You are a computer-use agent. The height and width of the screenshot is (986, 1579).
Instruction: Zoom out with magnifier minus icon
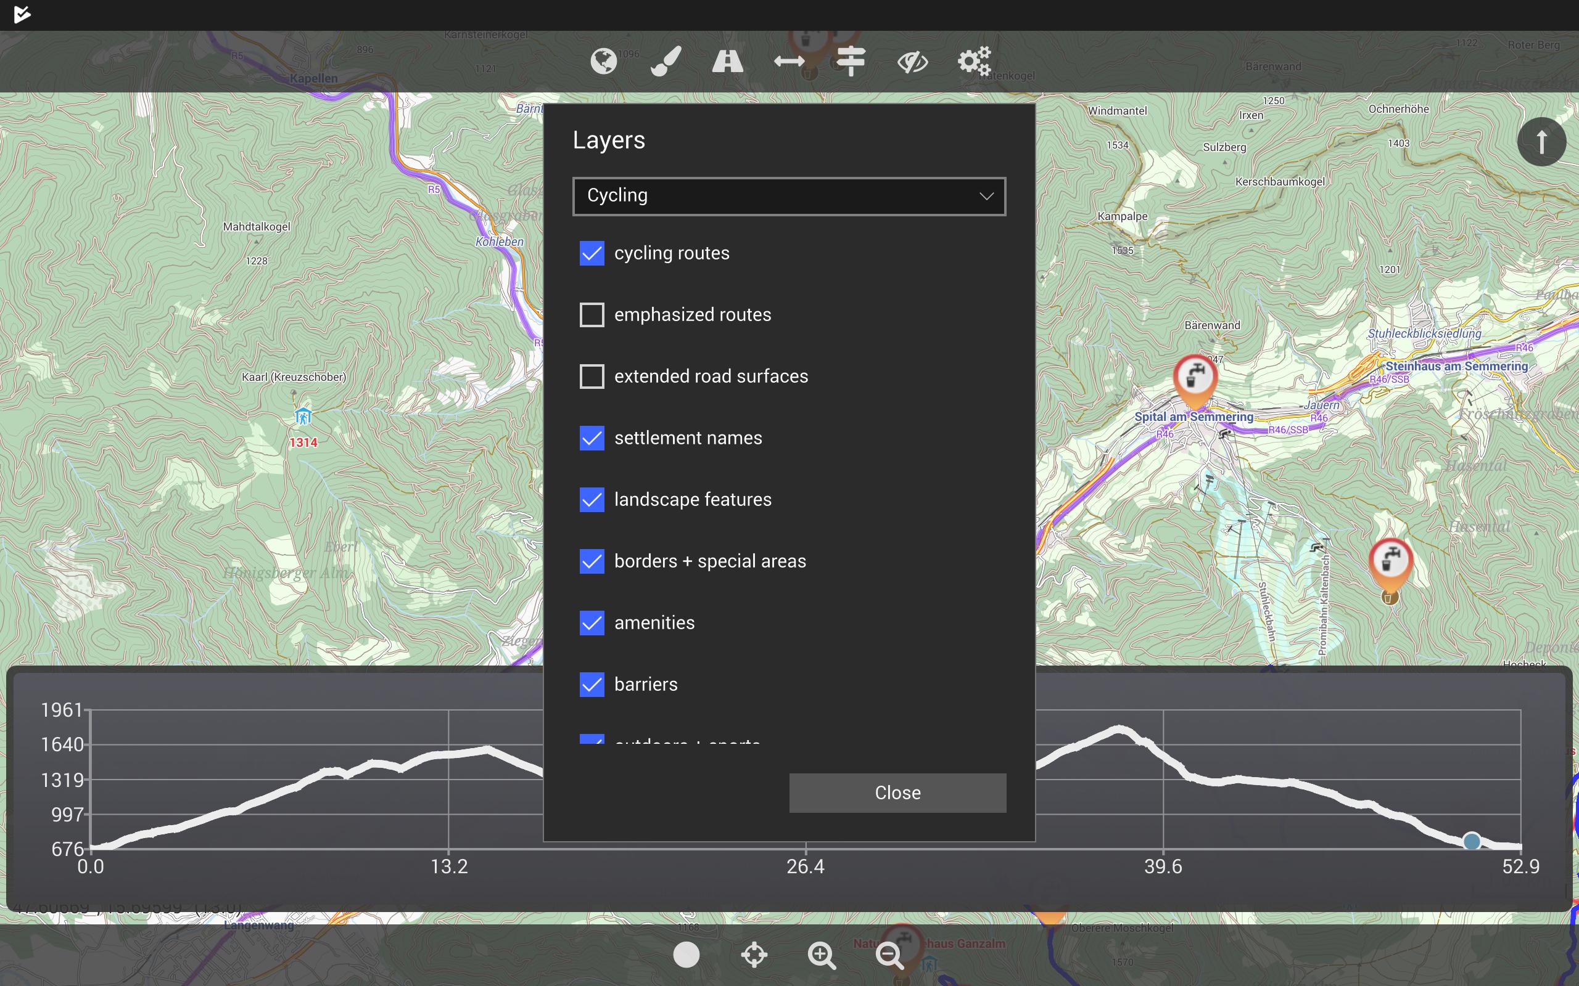coord(889,955)
